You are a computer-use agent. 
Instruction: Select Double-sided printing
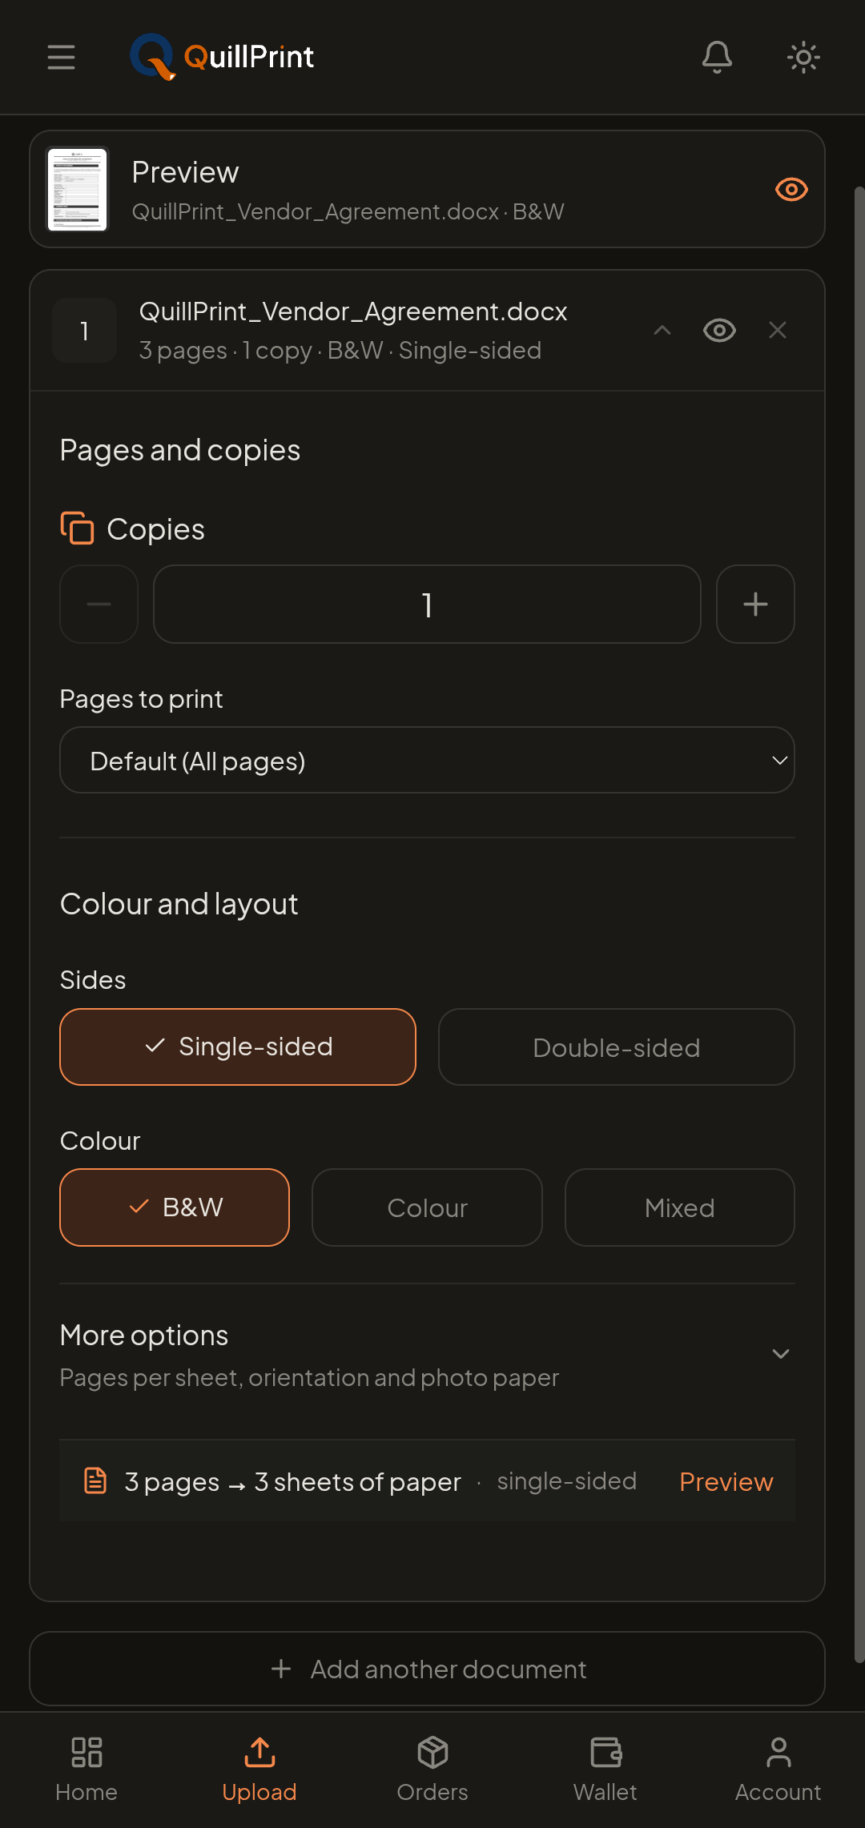click(617, 1047)
